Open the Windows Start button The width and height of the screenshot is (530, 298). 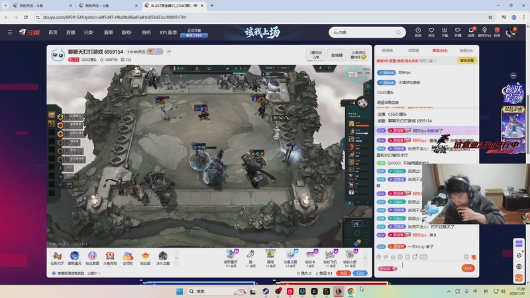tap(180, 291)
